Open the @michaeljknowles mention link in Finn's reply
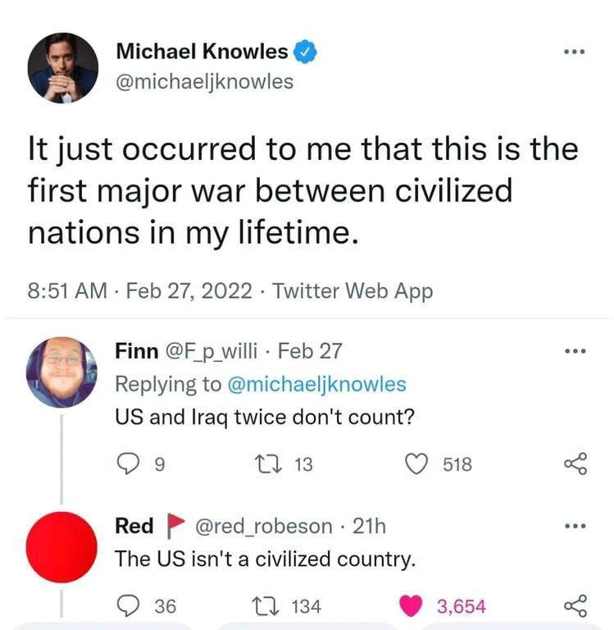The width and height of the screenshot is (614, 630). click(x=317, y=384)
